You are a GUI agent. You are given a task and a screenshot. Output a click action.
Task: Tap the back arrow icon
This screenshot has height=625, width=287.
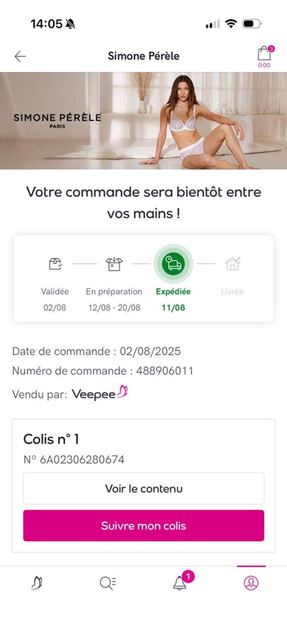point(20,56)
